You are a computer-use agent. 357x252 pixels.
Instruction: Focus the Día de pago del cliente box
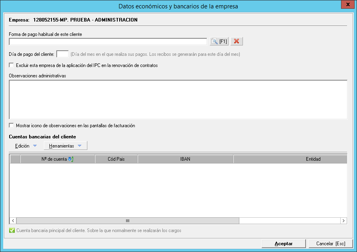coord(63,54)
